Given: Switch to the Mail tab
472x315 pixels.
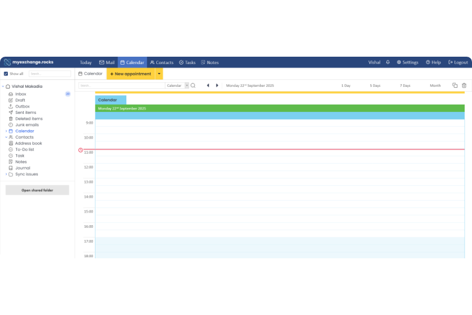Looking at the screenshot, I should (x=106, y=62).
